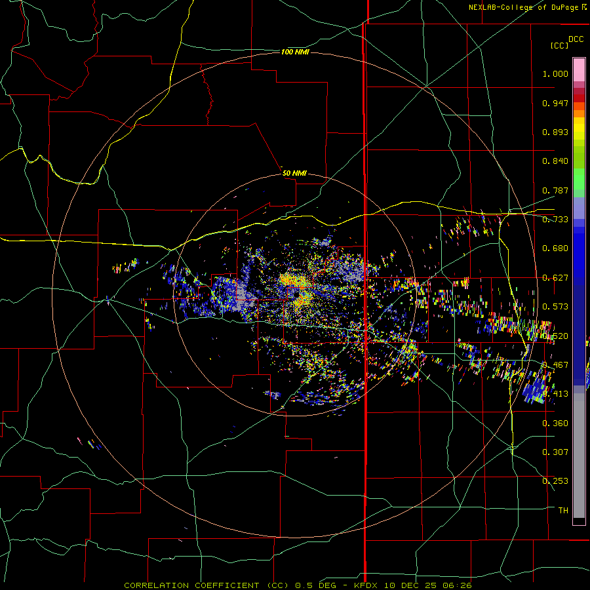Click the 0.733 legend value

pos(555,220)
